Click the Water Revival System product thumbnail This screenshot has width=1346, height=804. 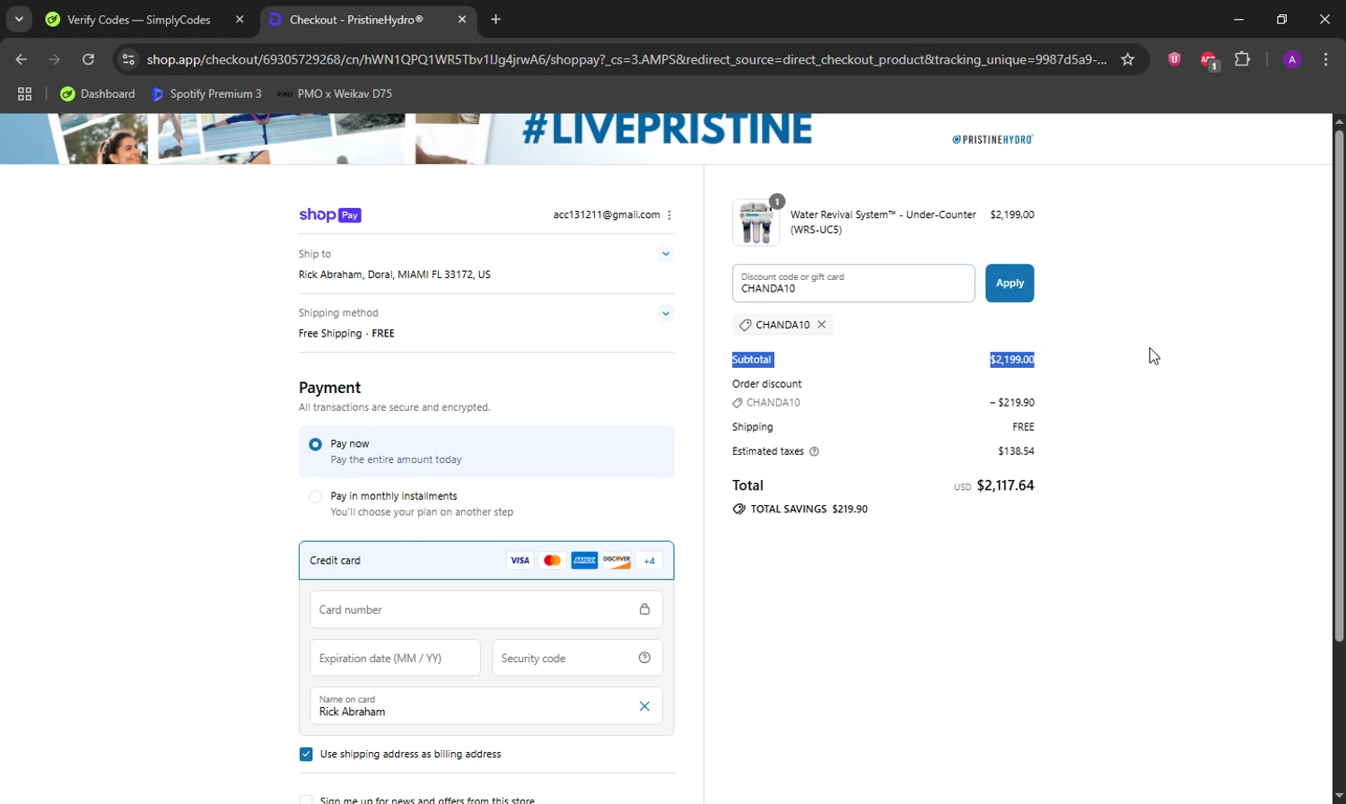coord(756,223)
